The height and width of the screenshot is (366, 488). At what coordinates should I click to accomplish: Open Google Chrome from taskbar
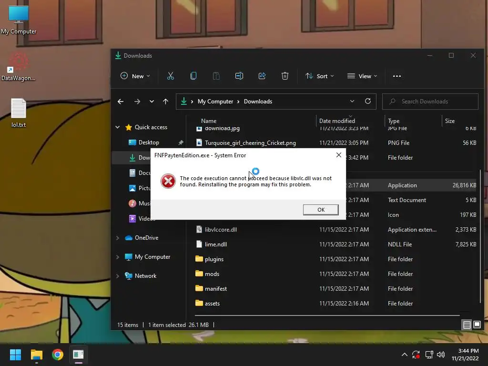click(58, 355)
